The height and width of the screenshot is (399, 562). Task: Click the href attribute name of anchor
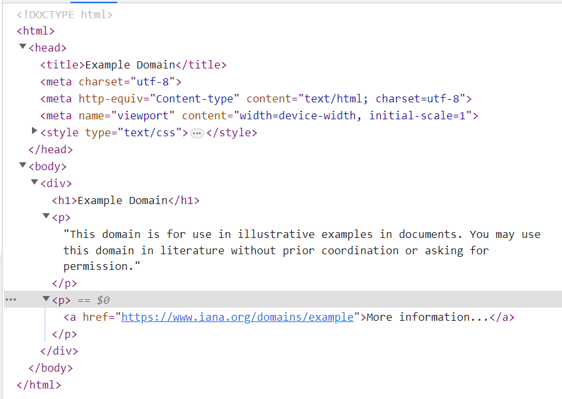[x=95, y=317]
